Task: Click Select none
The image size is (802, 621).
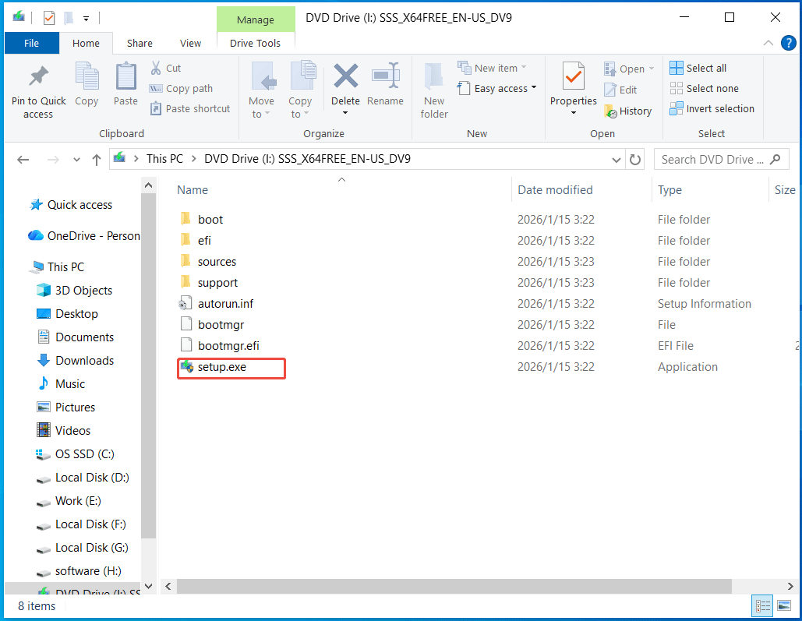Action: (x=705, y=89)
